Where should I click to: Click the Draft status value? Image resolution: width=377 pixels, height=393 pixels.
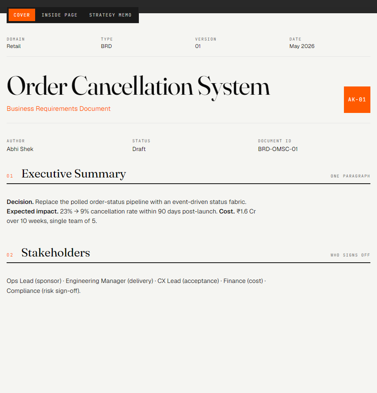point(139,149)
